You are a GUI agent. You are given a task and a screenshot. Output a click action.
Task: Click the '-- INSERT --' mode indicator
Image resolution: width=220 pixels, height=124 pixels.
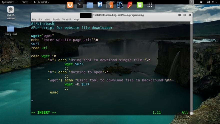[43, 112]
